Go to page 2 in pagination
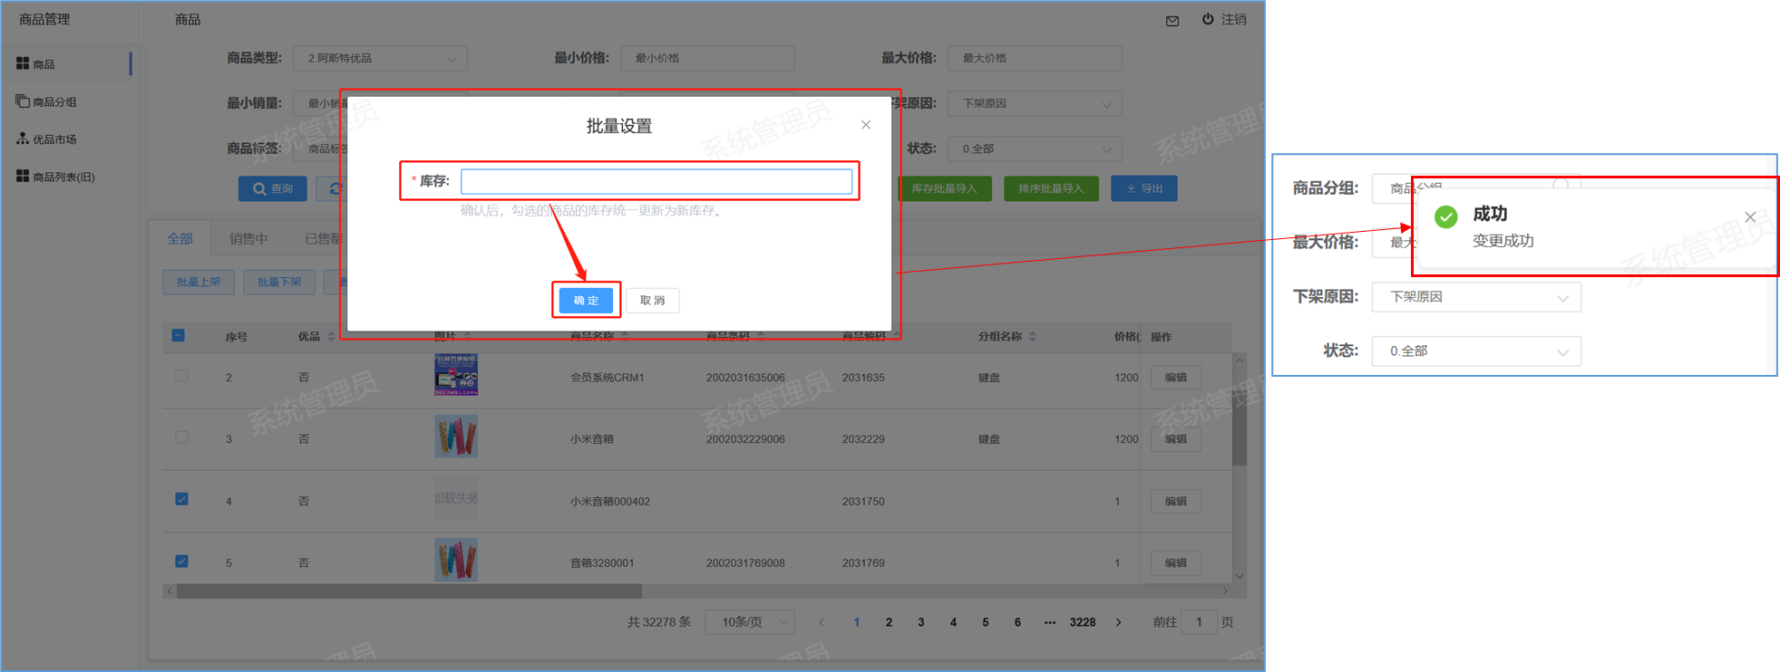Viewport: 1780px width, 672px height. click(889, 622)
